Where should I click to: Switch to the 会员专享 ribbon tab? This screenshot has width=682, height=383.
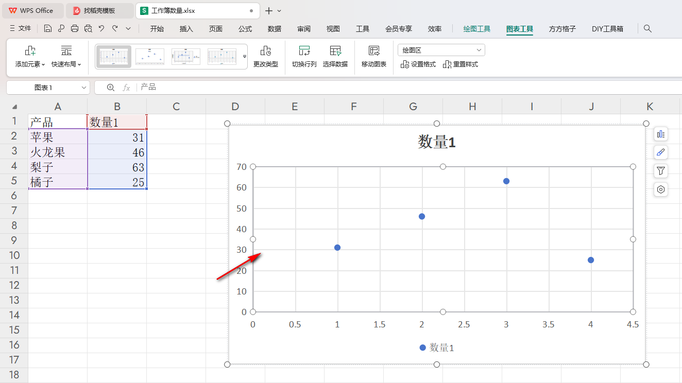tap(399, 29)
